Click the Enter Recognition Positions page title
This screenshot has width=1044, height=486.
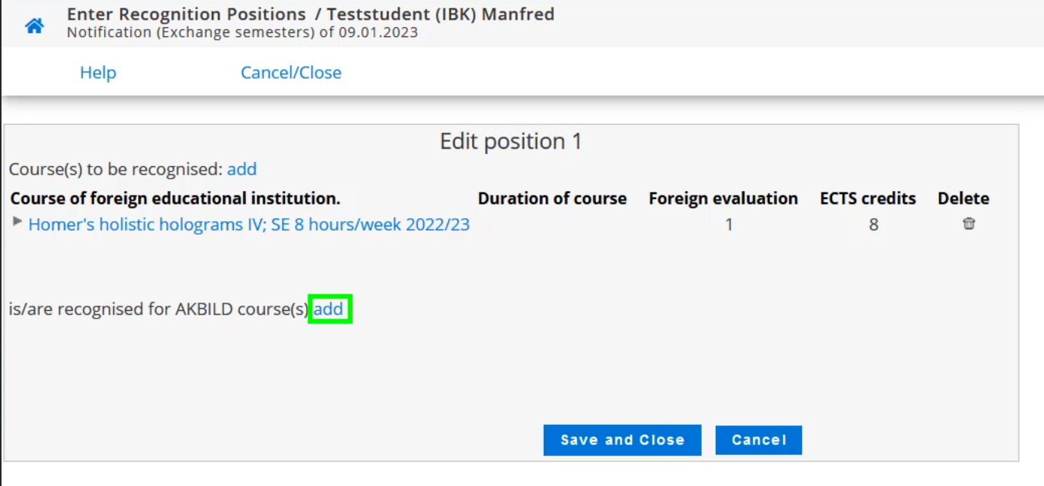pyautogui.click(x=186, y=14)
